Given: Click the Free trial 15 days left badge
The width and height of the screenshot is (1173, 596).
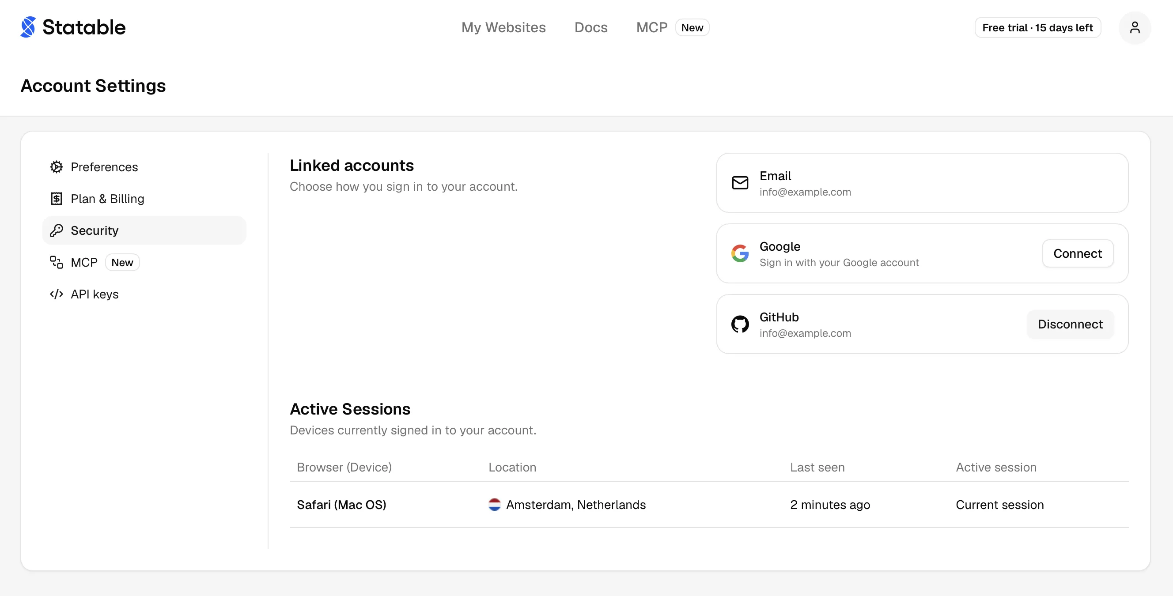Looking at the screenshot, I should [1037, 28].
